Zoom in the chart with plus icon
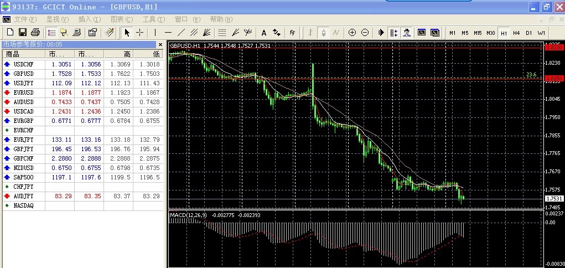Viewport: 565px width, 268px height. [x=352, y=33]
